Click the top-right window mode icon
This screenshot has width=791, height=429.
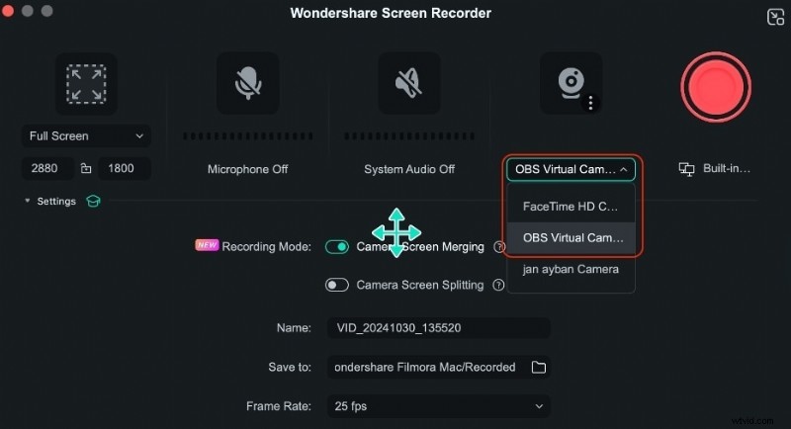click(x=774, y=17)
